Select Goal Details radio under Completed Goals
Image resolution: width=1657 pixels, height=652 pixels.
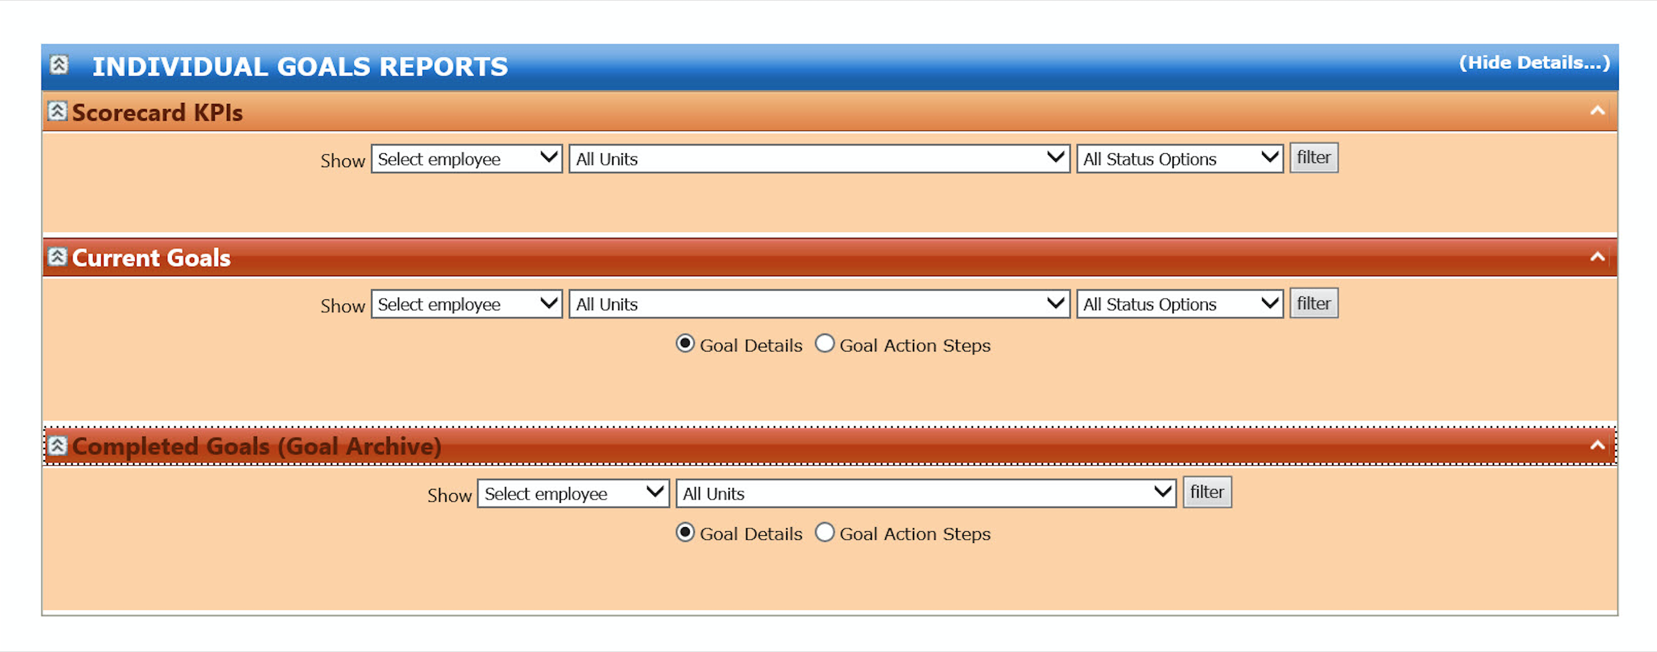[x=685, y=532]
